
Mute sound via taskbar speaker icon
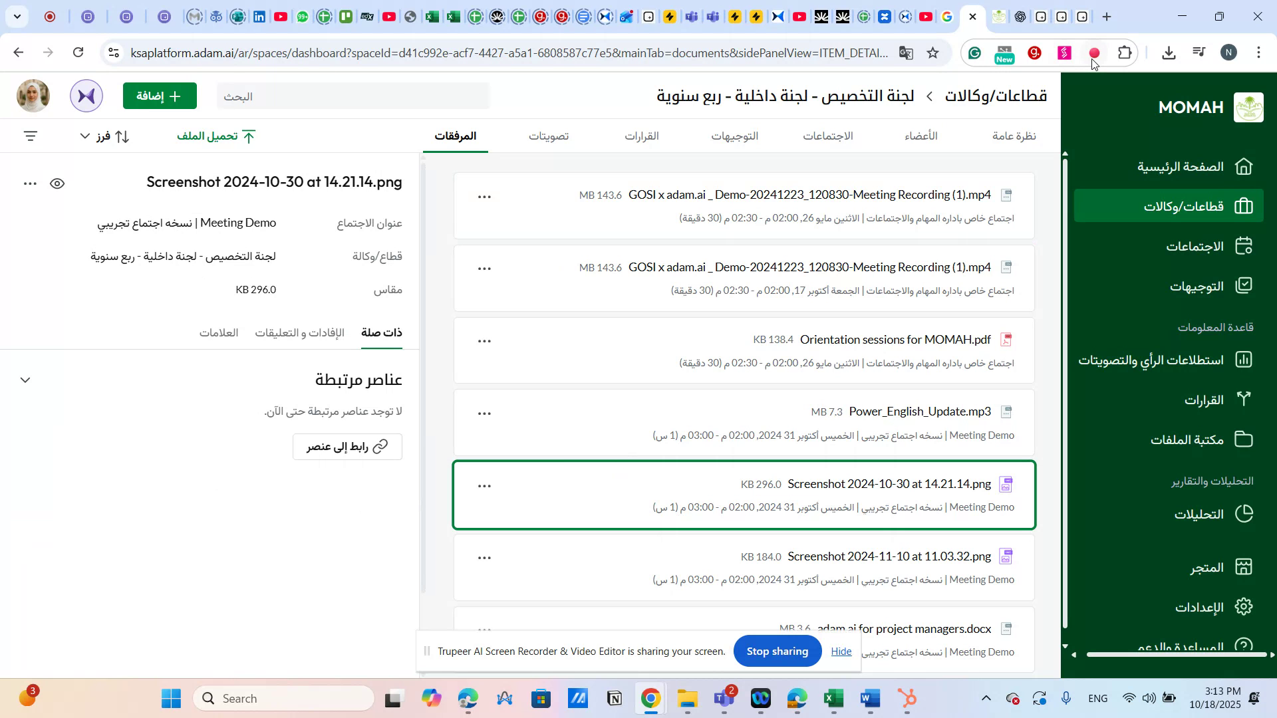(1149, 698)
